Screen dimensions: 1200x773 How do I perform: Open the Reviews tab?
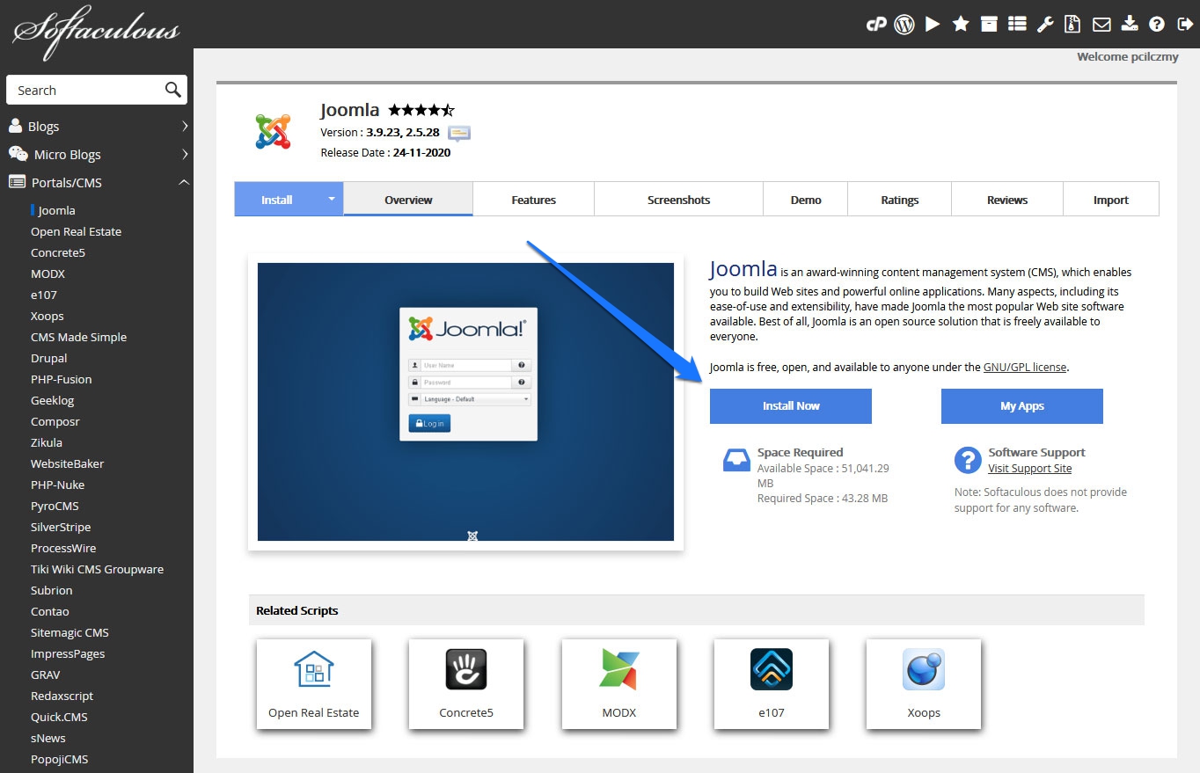click(x=1007, y=200)
